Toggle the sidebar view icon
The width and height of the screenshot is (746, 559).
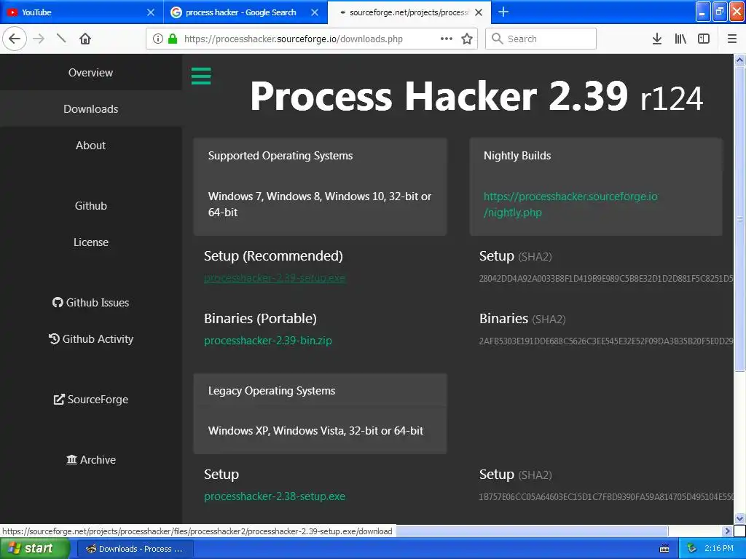pyautogui.click(x=704, y=39)
